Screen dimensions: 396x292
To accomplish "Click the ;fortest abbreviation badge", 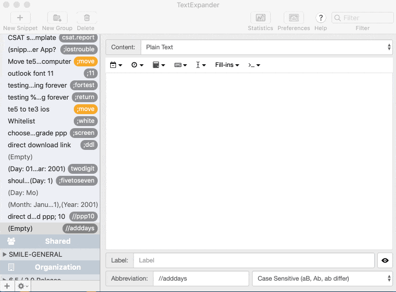I will [84, 85].
